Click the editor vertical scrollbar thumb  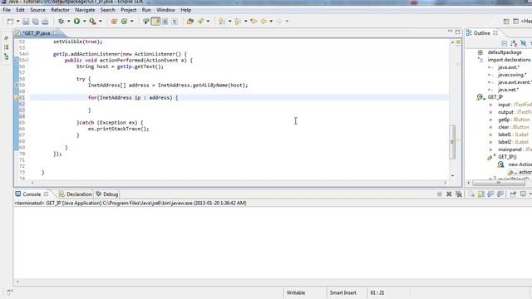(x=452, y=142)
